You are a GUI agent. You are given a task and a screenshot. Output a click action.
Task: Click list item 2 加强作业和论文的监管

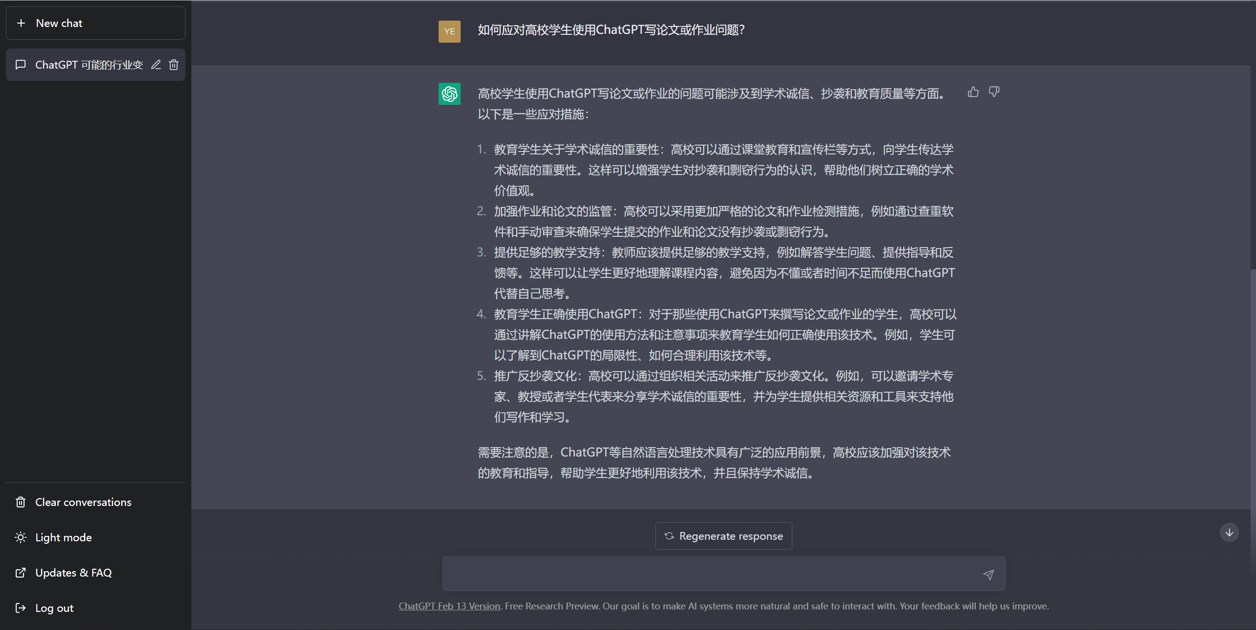[x=724, y=221]
